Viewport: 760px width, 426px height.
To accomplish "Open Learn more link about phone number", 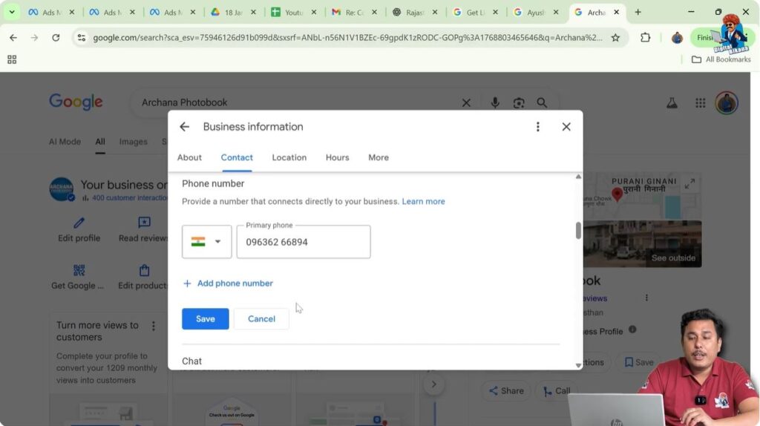I will [423, 202].
